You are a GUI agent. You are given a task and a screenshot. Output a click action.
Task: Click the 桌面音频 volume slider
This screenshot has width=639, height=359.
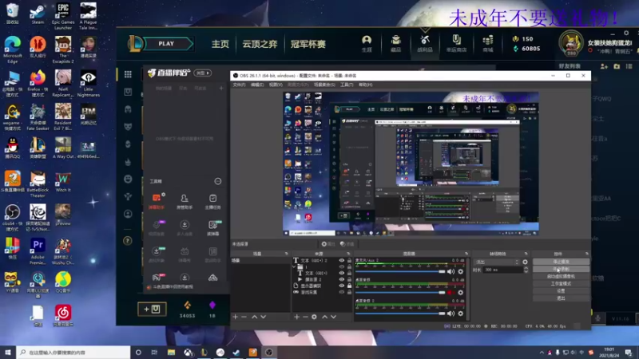(x=400, y=293)
